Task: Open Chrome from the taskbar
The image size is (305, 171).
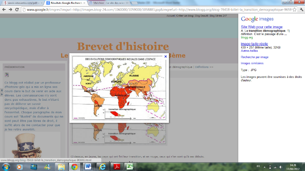Action: point(74,166)
